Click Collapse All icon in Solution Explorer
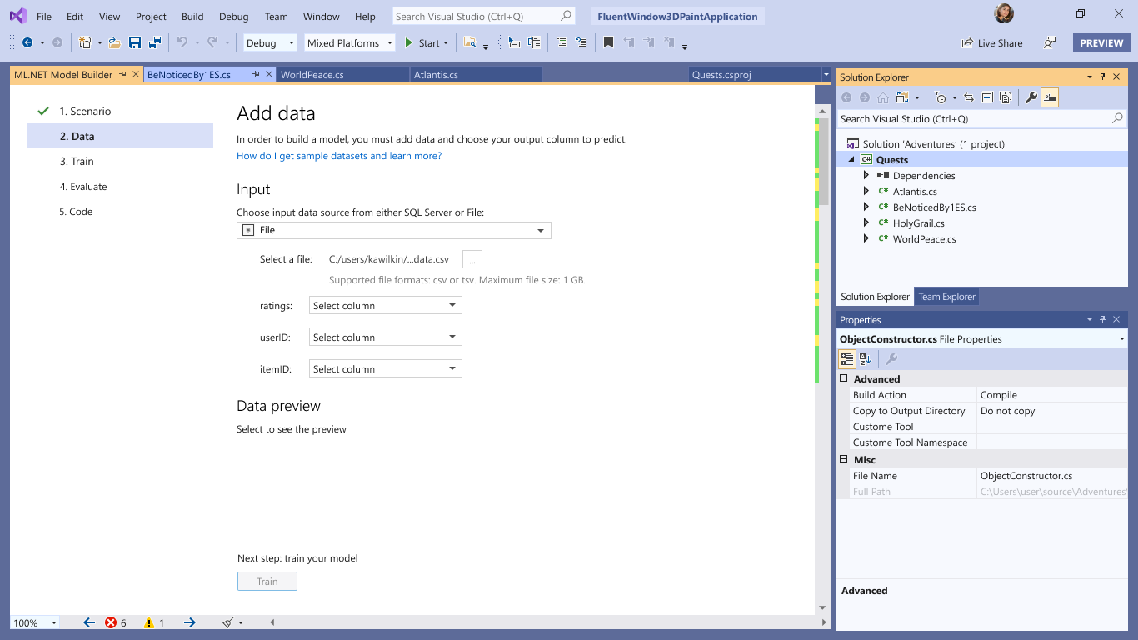This screenshot has height=640, width=1138. [x=987, y=97]
